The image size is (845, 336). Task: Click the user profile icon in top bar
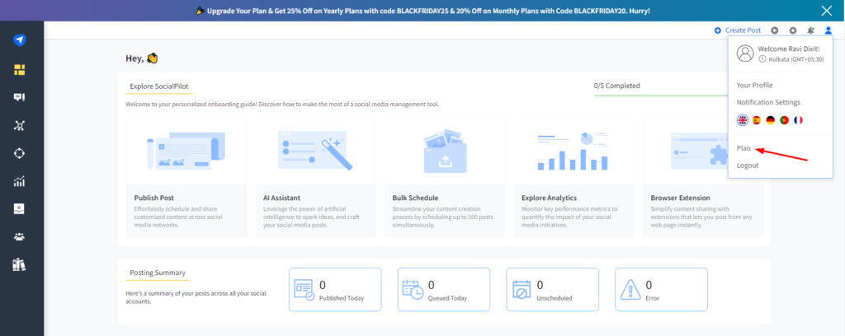pyautogui.click(x=828, y=30)
